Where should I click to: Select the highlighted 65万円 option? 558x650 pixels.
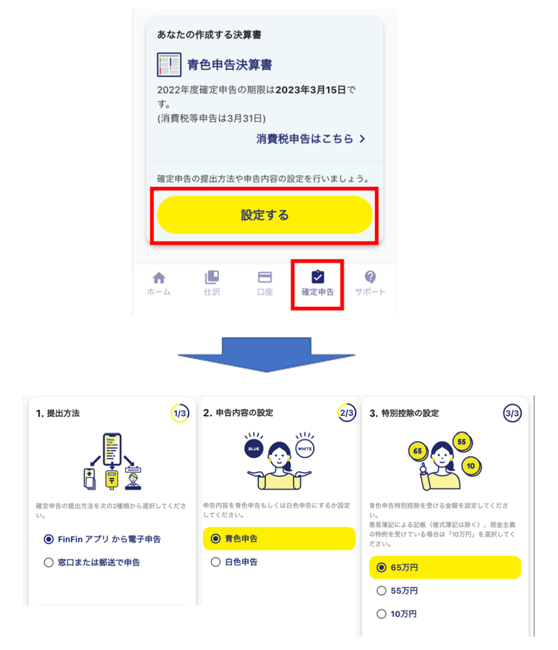445,567
